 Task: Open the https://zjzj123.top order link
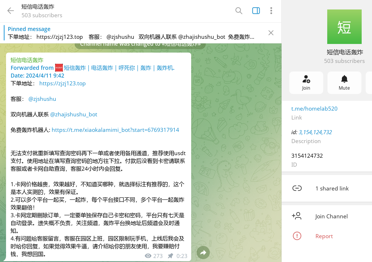pyautogui.click(x=62, y=83)
